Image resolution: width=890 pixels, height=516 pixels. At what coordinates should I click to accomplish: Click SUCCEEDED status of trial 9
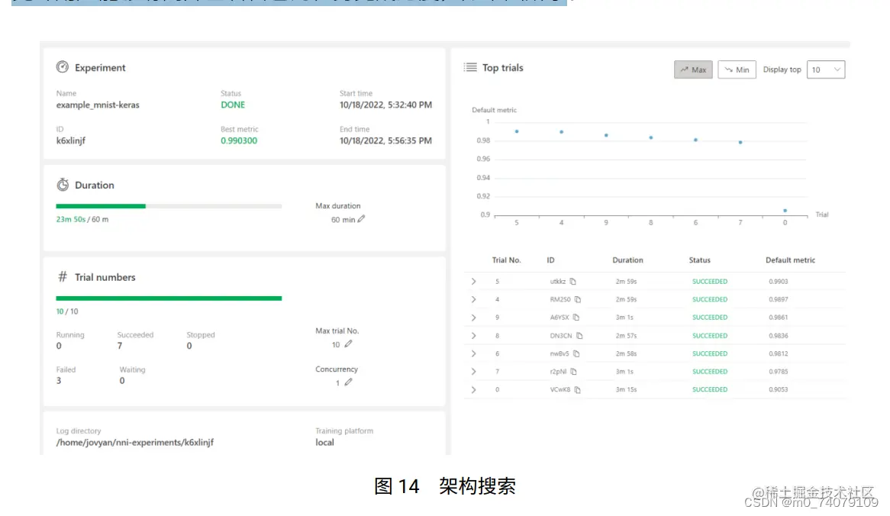(710, 318)
